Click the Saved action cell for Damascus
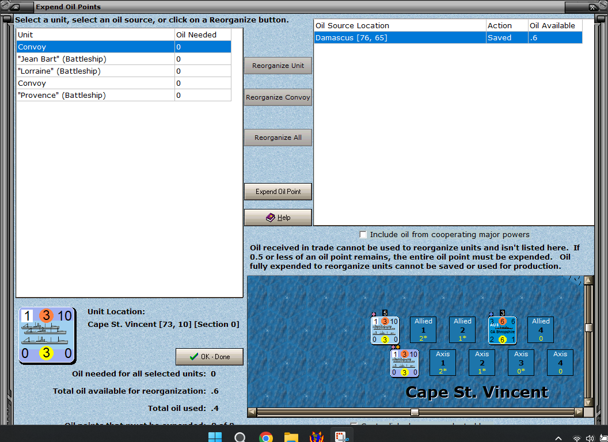The image size is (608, 442). pyautogui.click(x=507, y=37)
